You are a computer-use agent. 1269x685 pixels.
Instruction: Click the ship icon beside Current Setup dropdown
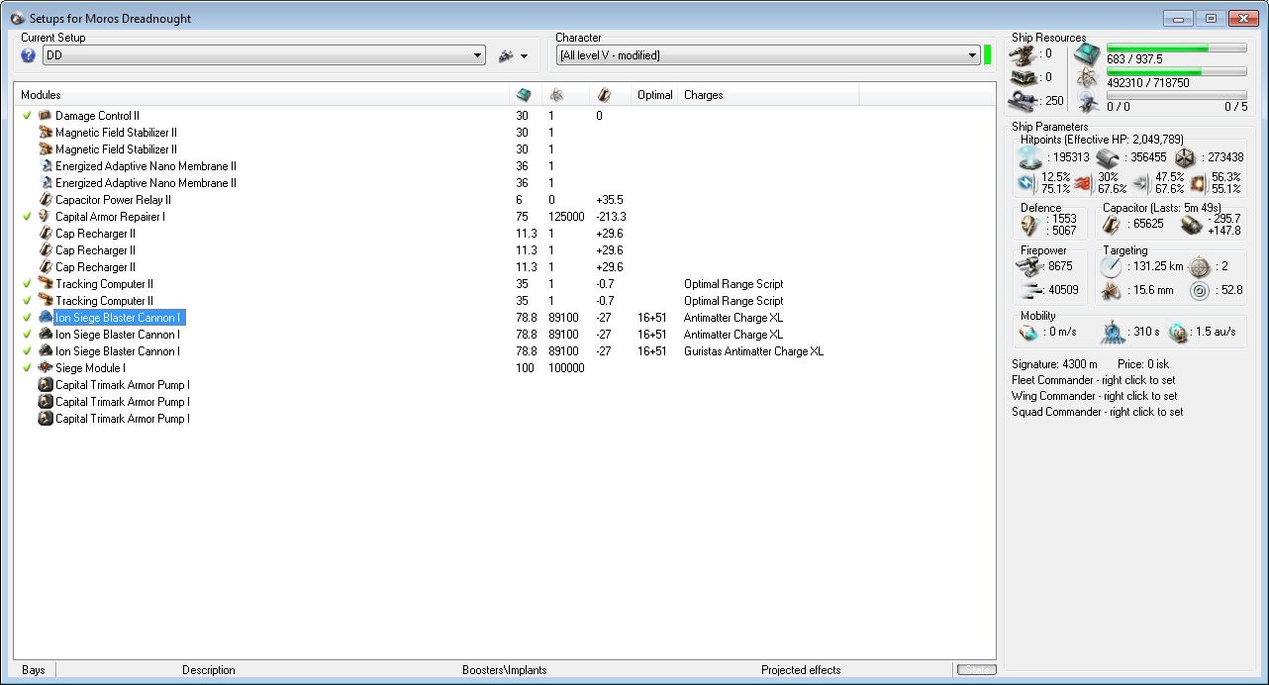pos(506,56)
